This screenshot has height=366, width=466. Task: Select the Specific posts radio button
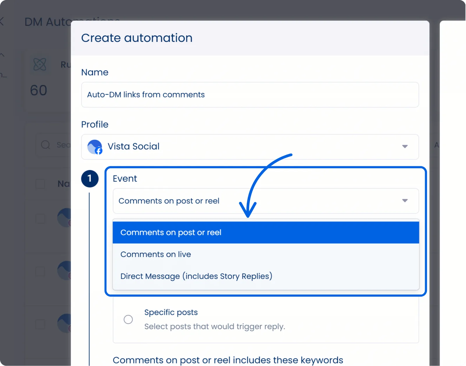click(x=128, y=319)
